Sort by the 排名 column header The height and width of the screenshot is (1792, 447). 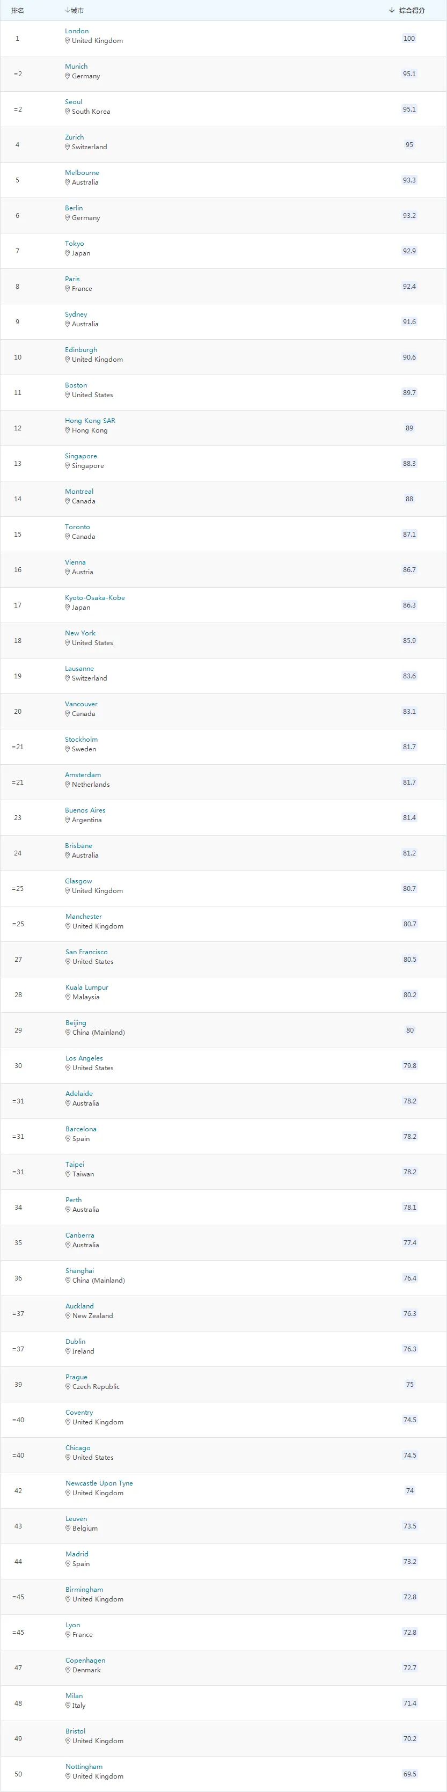[17, 10]
